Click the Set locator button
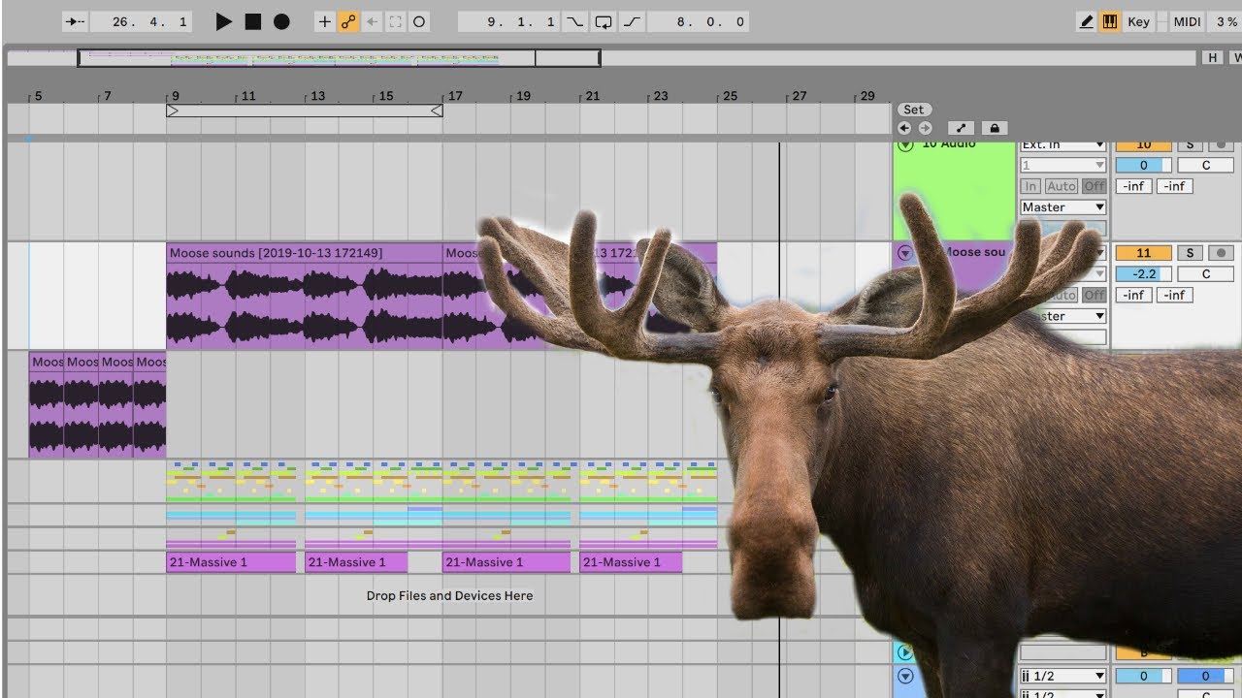Image resolution: width=1242 pixels, height=698 pixels. (913, 110)
